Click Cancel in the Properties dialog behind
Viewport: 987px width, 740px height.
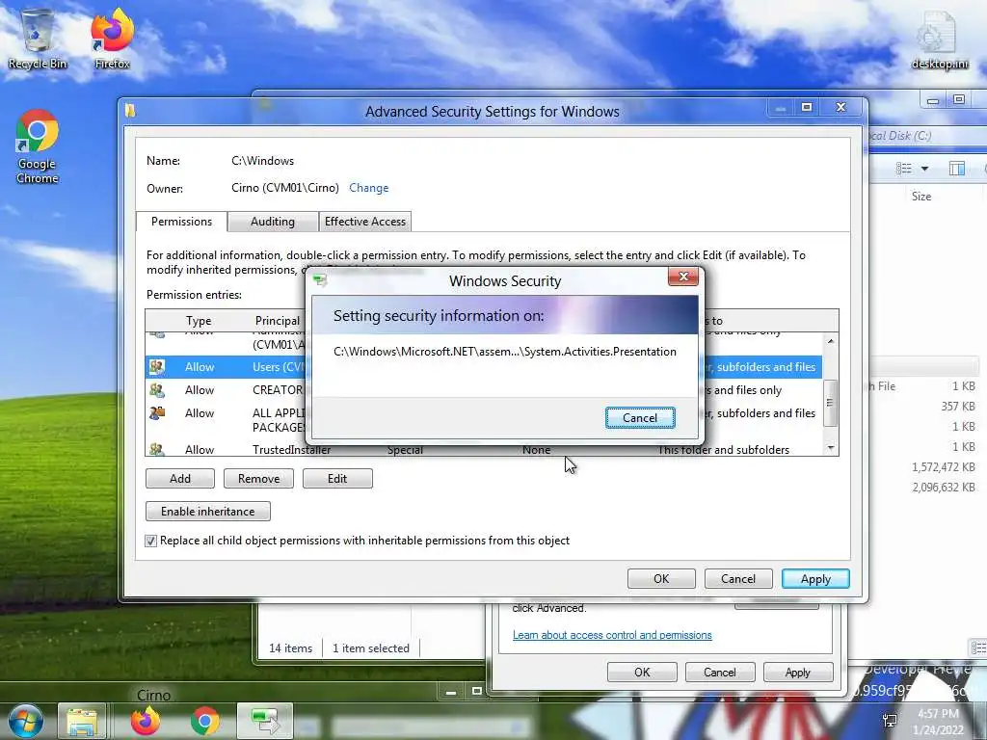[x=719, y=672]
